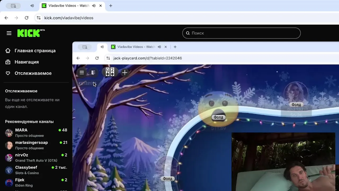
Task: Click the heart icon beside Отслеживаемое
Action: 8,73
